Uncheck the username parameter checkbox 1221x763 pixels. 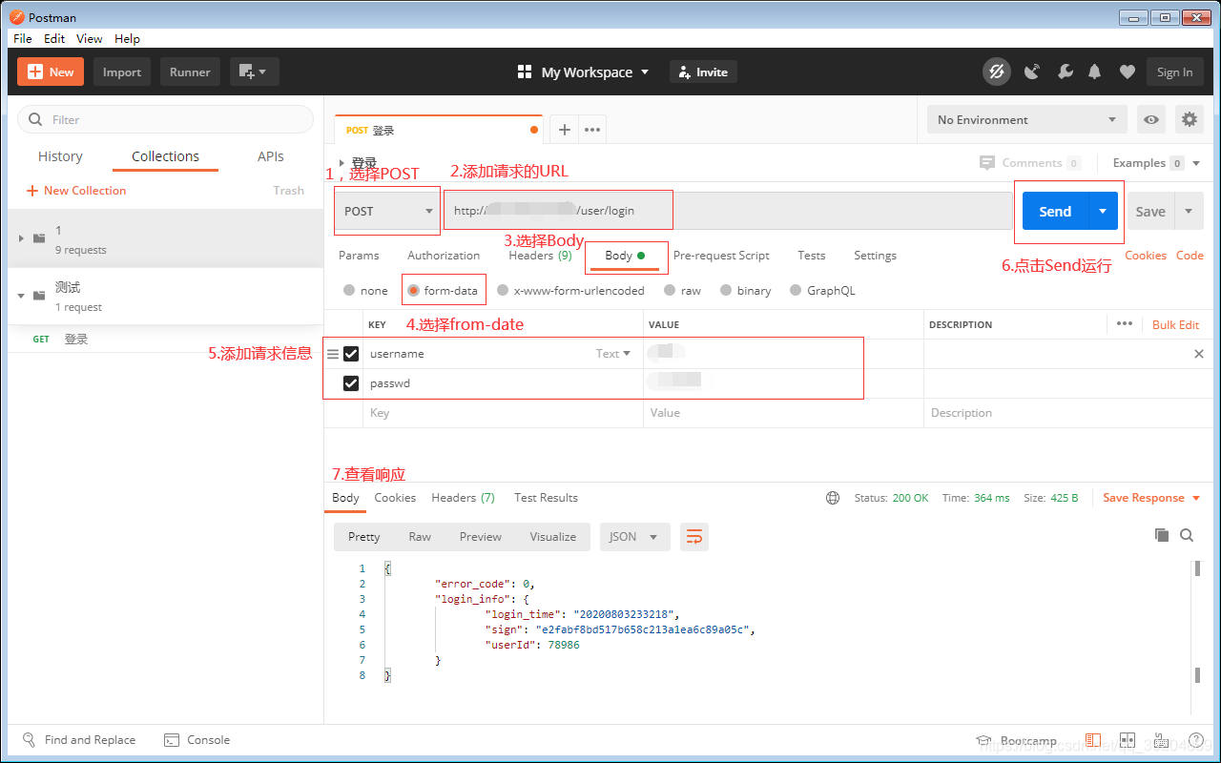coord(351,354)
